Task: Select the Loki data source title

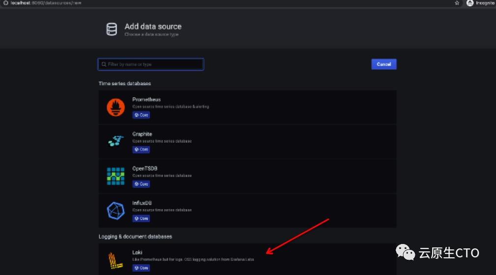Action: [137, 252]
